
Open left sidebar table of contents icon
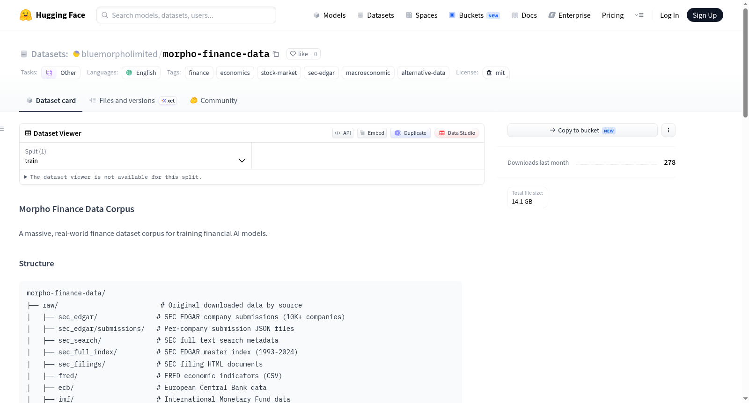[2, 129]
